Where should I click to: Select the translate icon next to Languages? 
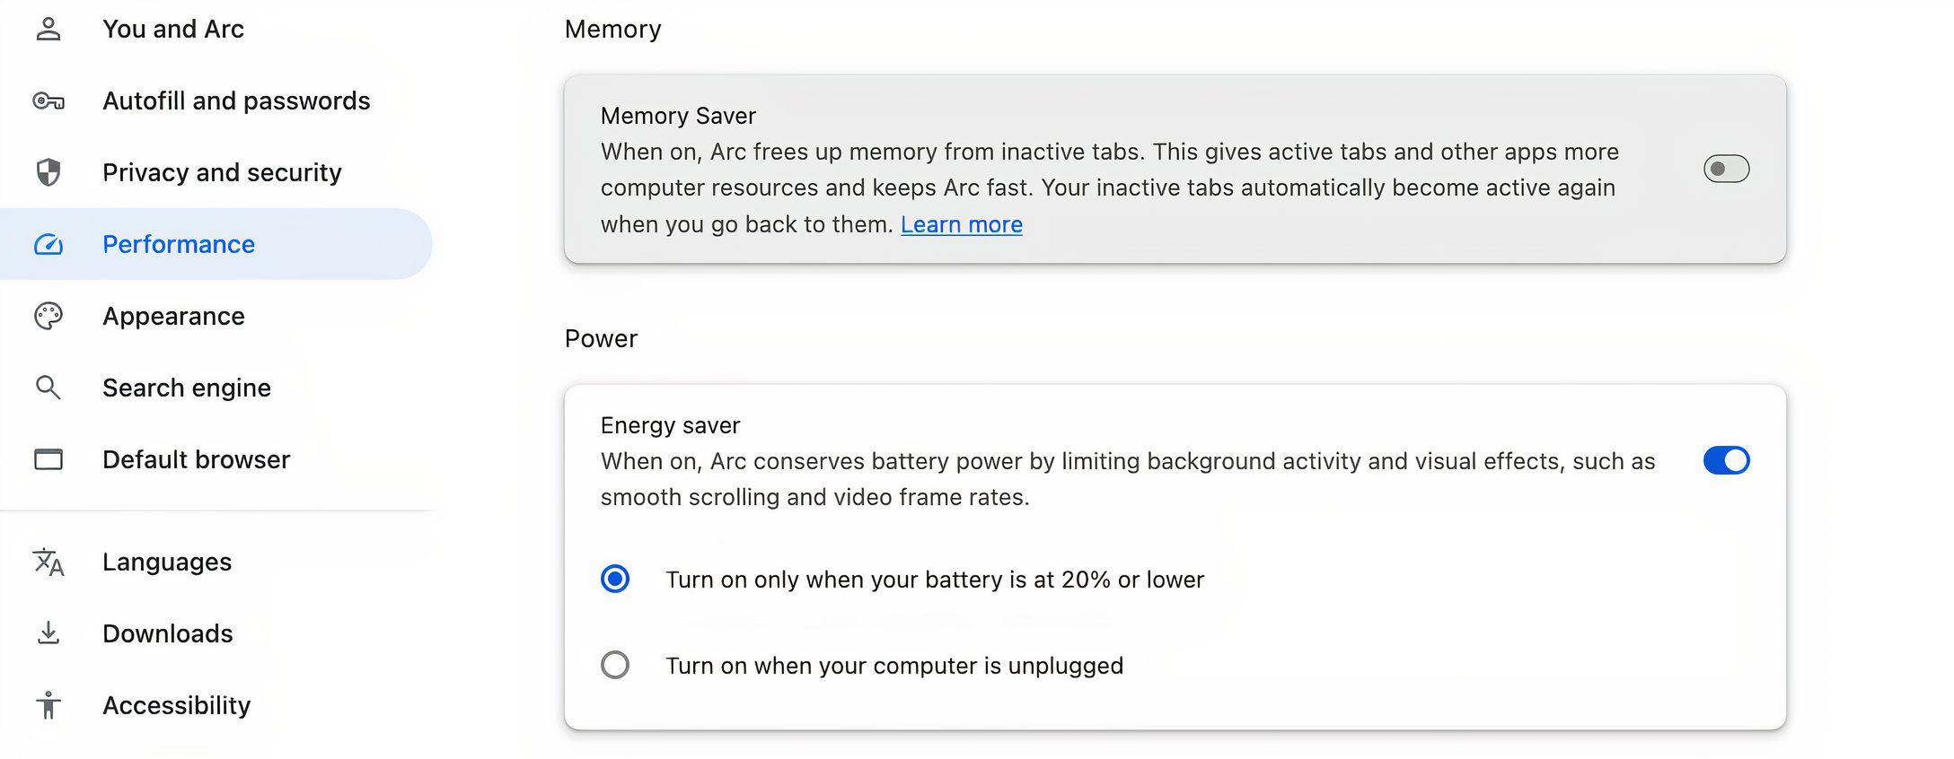click(x=48, y=562)
